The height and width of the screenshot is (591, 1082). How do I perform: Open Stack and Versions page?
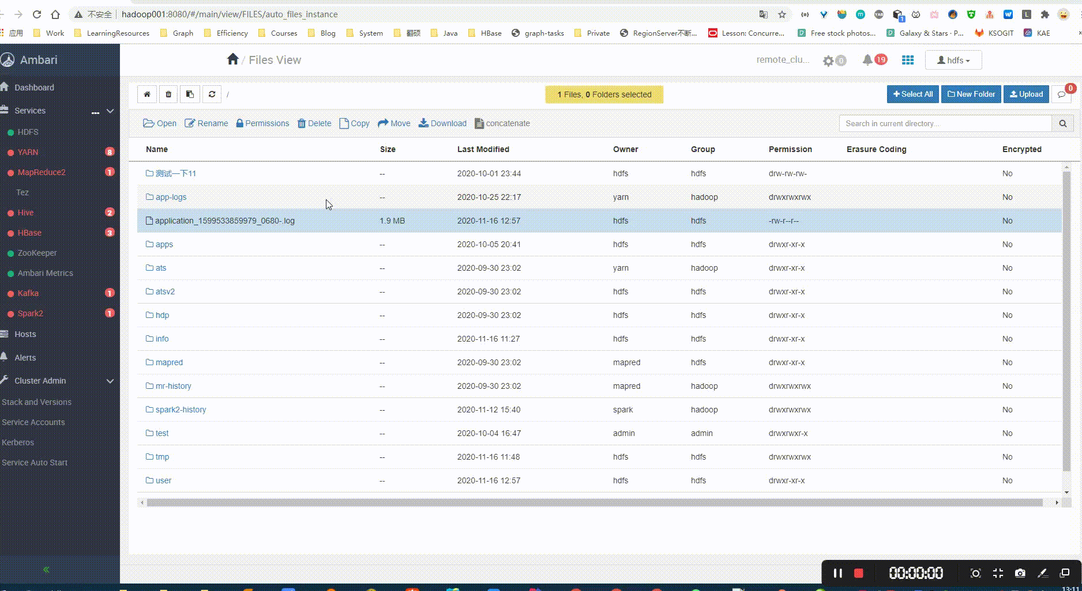[x=36, y=402]
